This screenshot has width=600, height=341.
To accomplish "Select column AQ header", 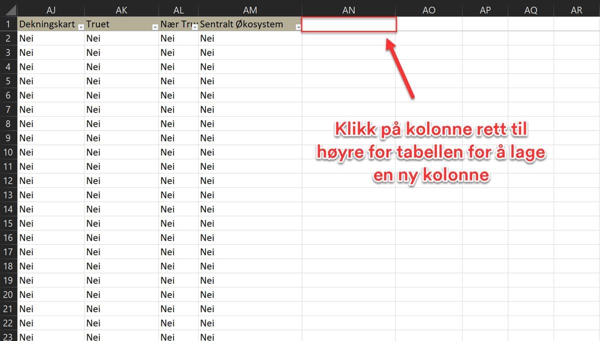I will [x=530, y=10].
